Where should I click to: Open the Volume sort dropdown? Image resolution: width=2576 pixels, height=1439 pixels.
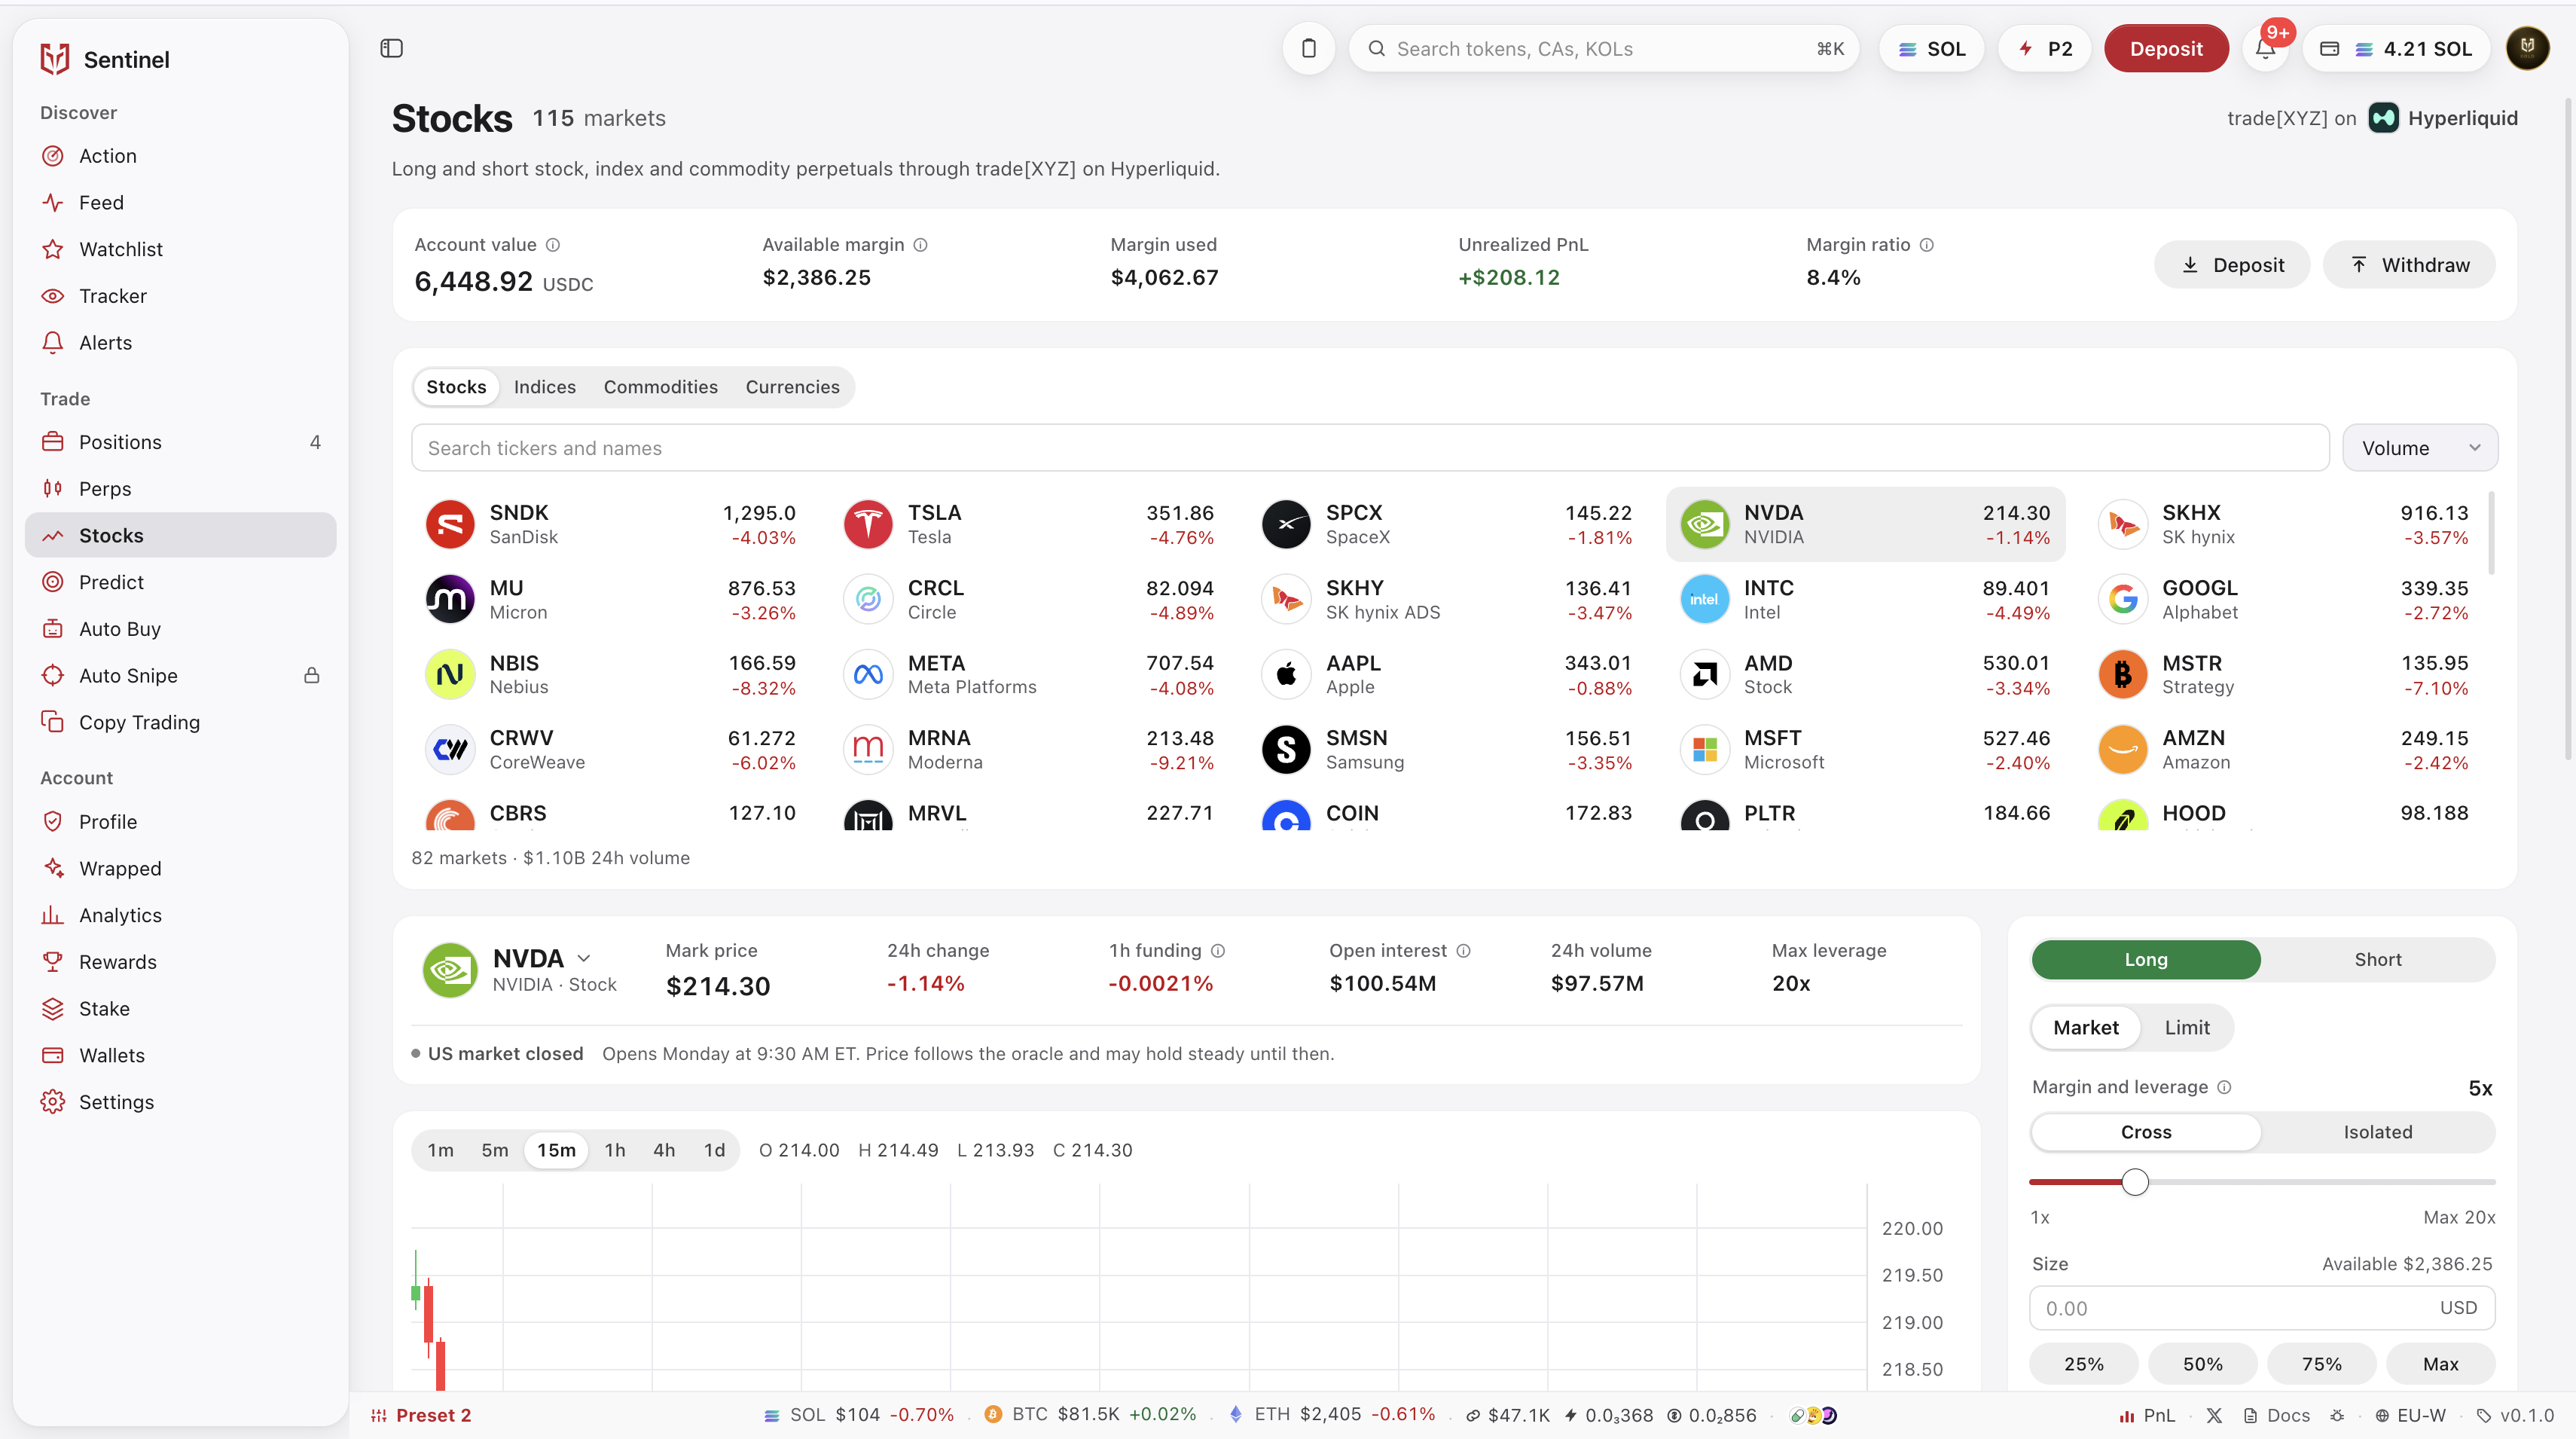coord(2420,448)
